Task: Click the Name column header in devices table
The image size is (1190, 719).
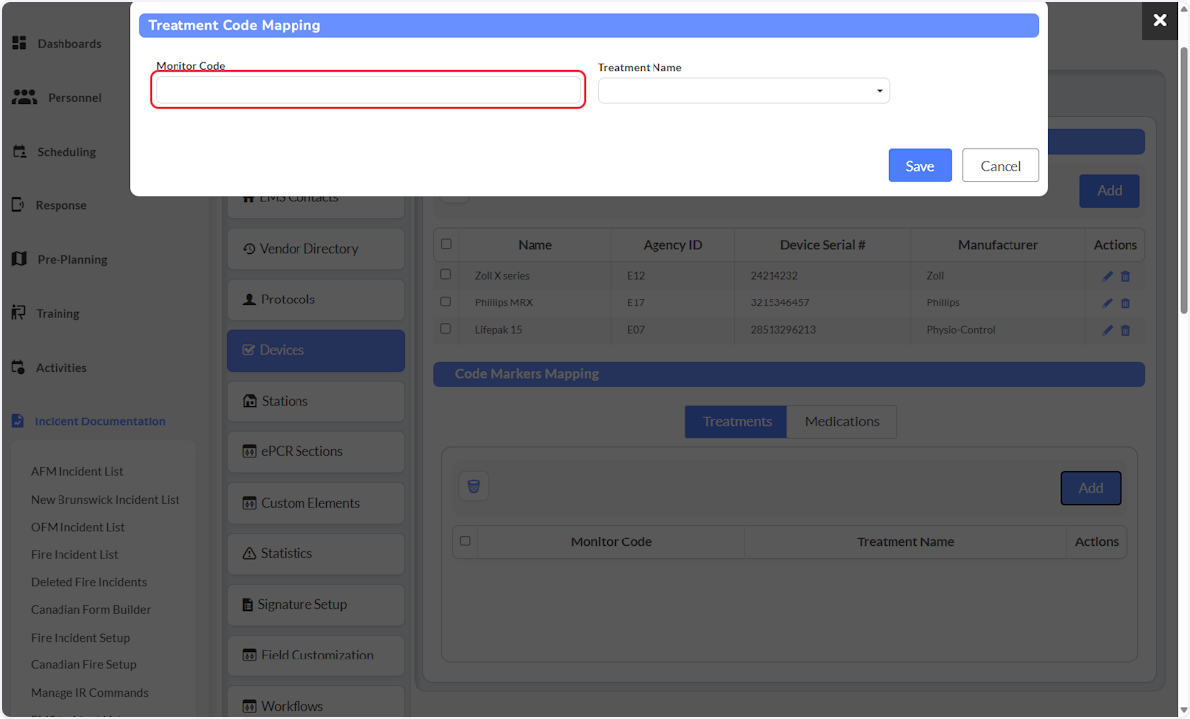Action: (x=535, y=245)
